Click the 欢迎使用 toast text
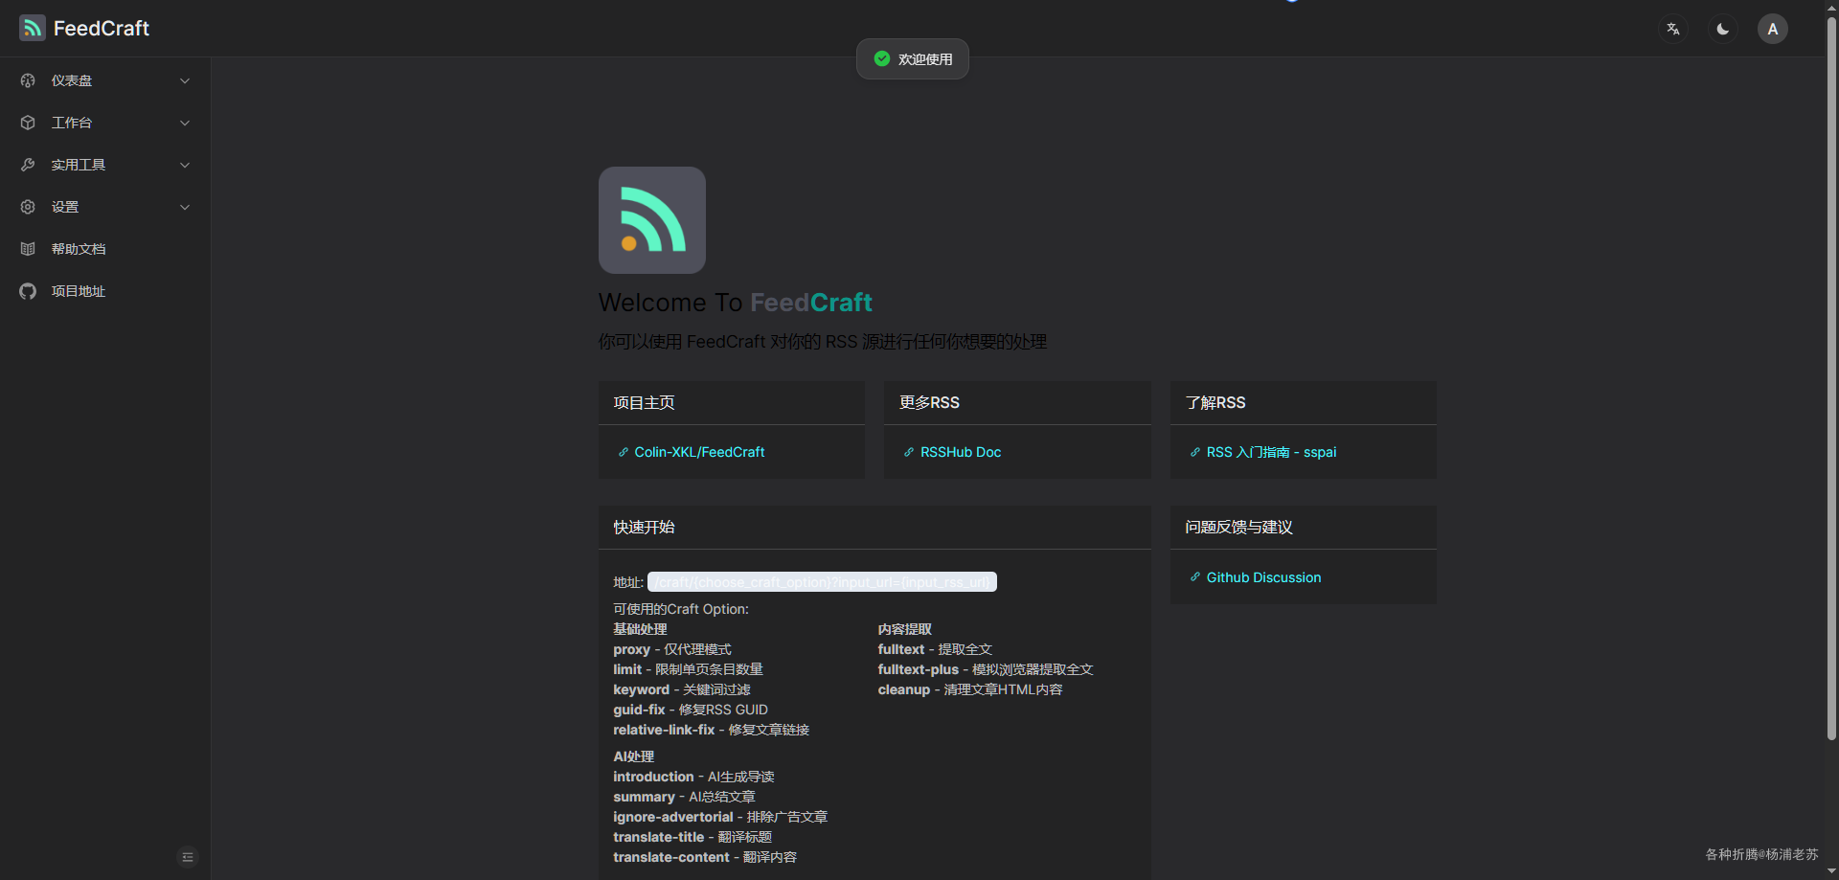 click(x=925, y=59)
